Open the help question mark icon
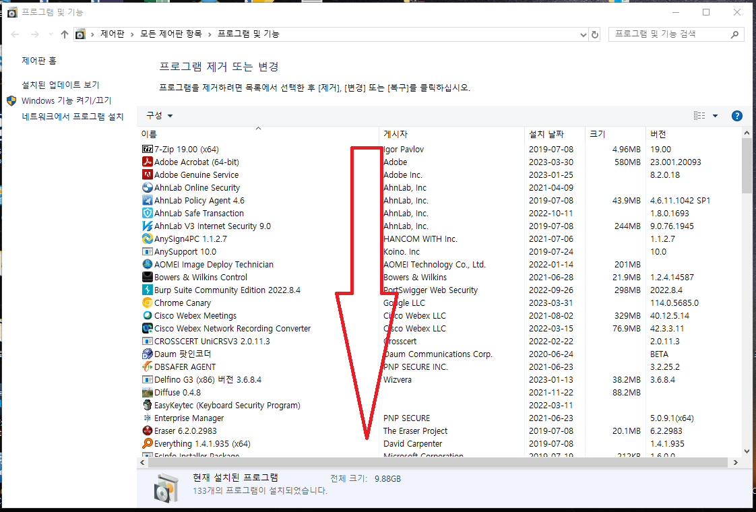This screenshot has height=512, width=756. click(736, 116)
